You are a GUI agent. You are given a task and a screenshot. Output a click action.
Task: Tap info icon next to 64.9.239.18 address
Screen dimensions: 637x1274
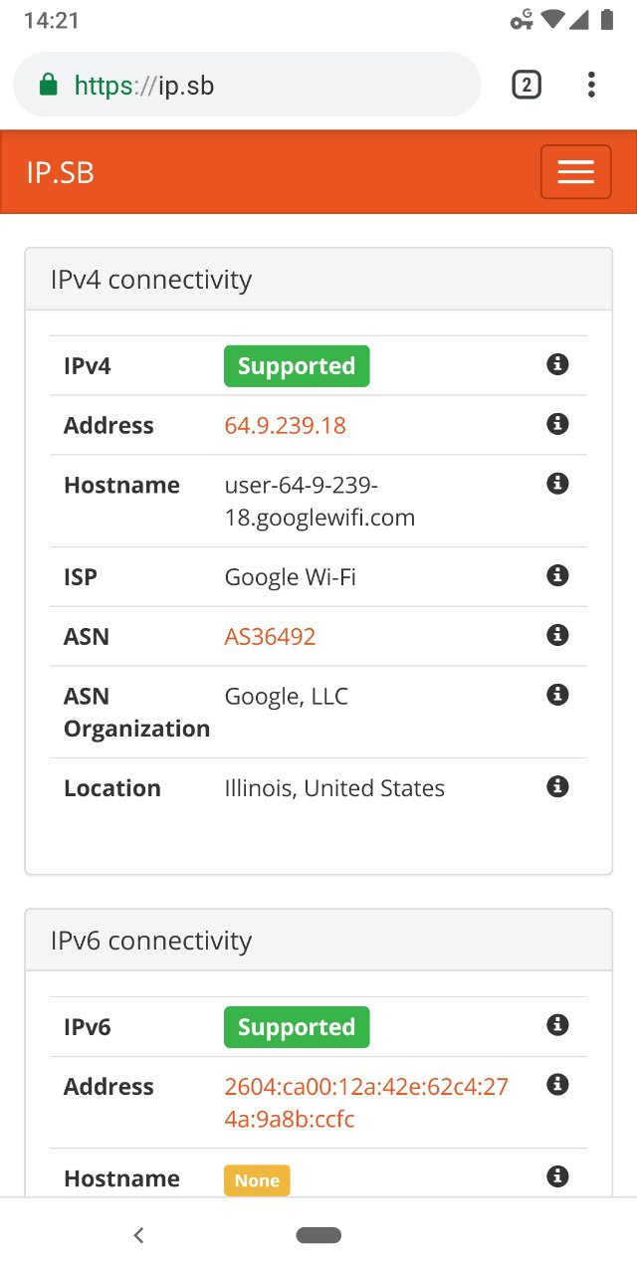[557, 425]
